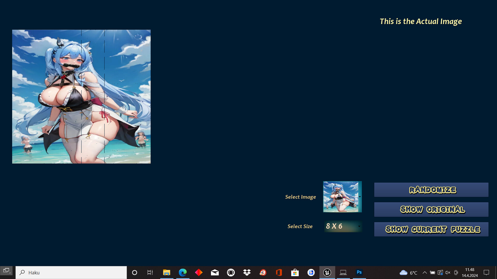Image resolution: width=497 pixels, height=279 pixels.
Task: Click the Randomize button
Action: point(431,190)
